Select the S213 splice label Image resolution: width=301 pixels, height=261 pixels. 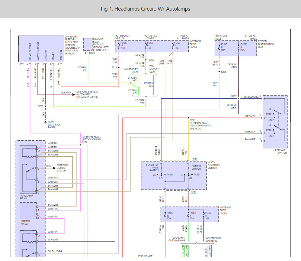114,67
